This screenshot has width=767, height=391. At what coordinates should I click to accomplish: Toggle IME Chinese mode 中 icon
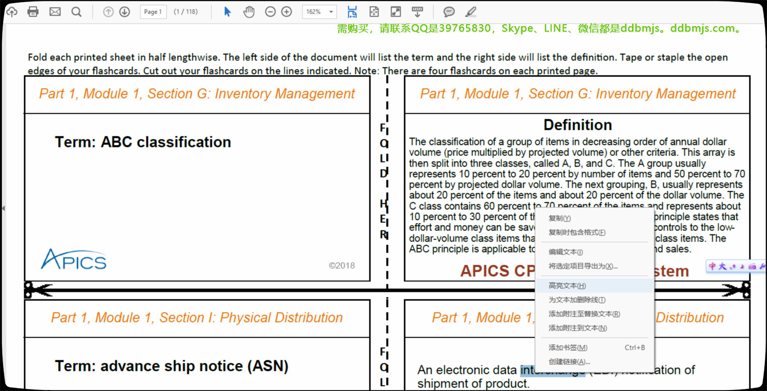click(x=712, y=266)
